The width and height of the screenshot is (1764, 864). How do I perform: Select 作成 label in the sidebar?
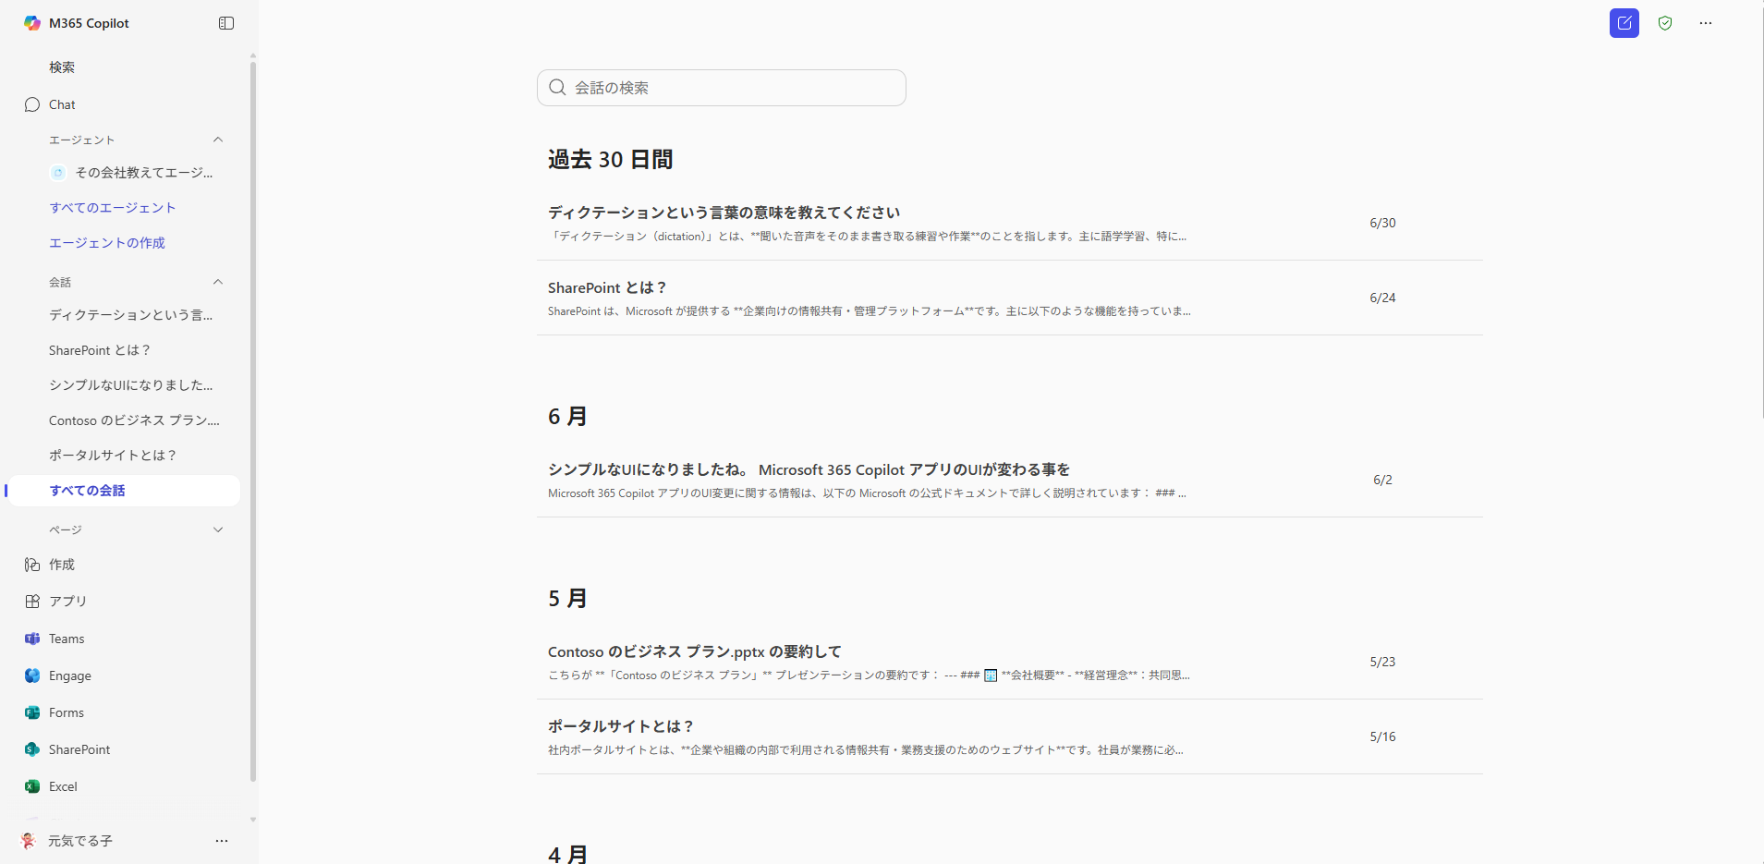pos(62,565)
